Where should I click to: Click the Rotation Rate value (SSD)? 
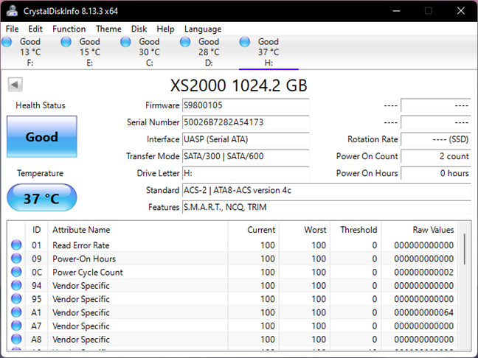pos(436,139)
